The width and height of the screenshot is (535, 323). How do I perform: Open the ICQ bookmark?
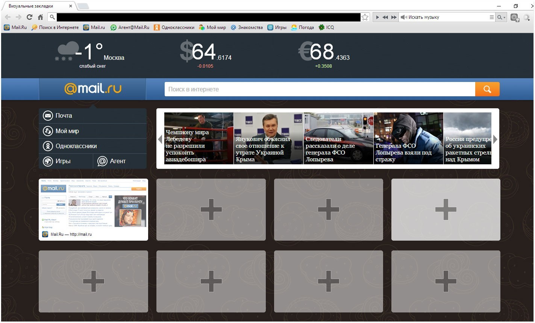[326, 27]
